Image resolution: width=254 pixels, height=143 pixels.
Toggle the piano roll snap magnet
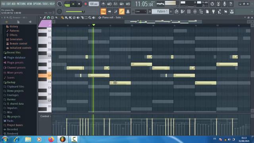pos(48,17)
